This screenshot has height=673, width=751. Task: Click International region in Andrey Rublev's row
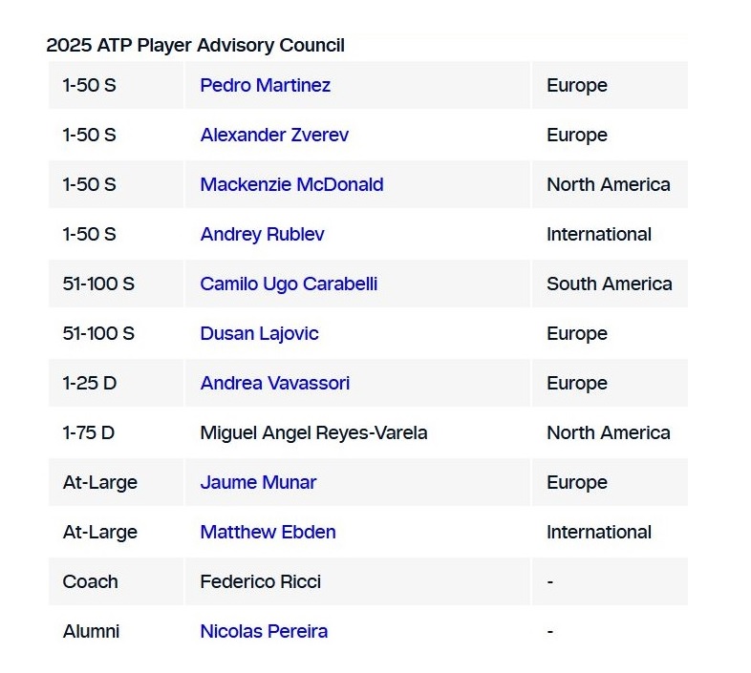[598, 234]
